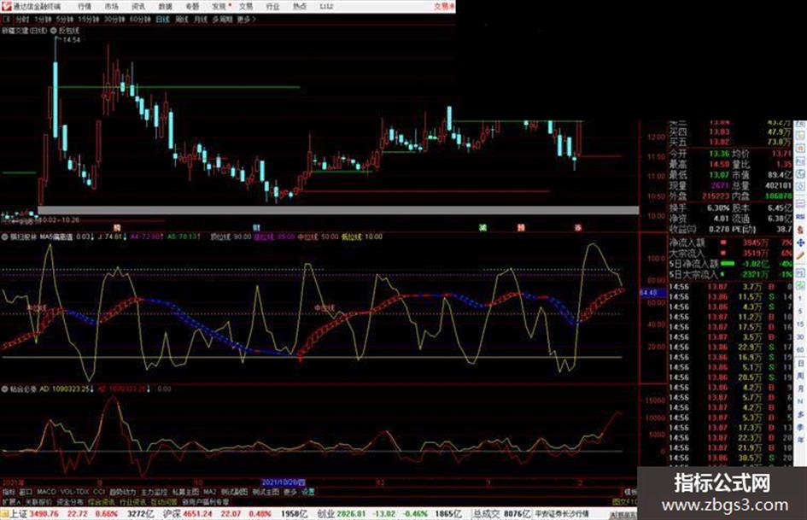
Task: Click the 沪深 index in the status bar
Action: 172,514
